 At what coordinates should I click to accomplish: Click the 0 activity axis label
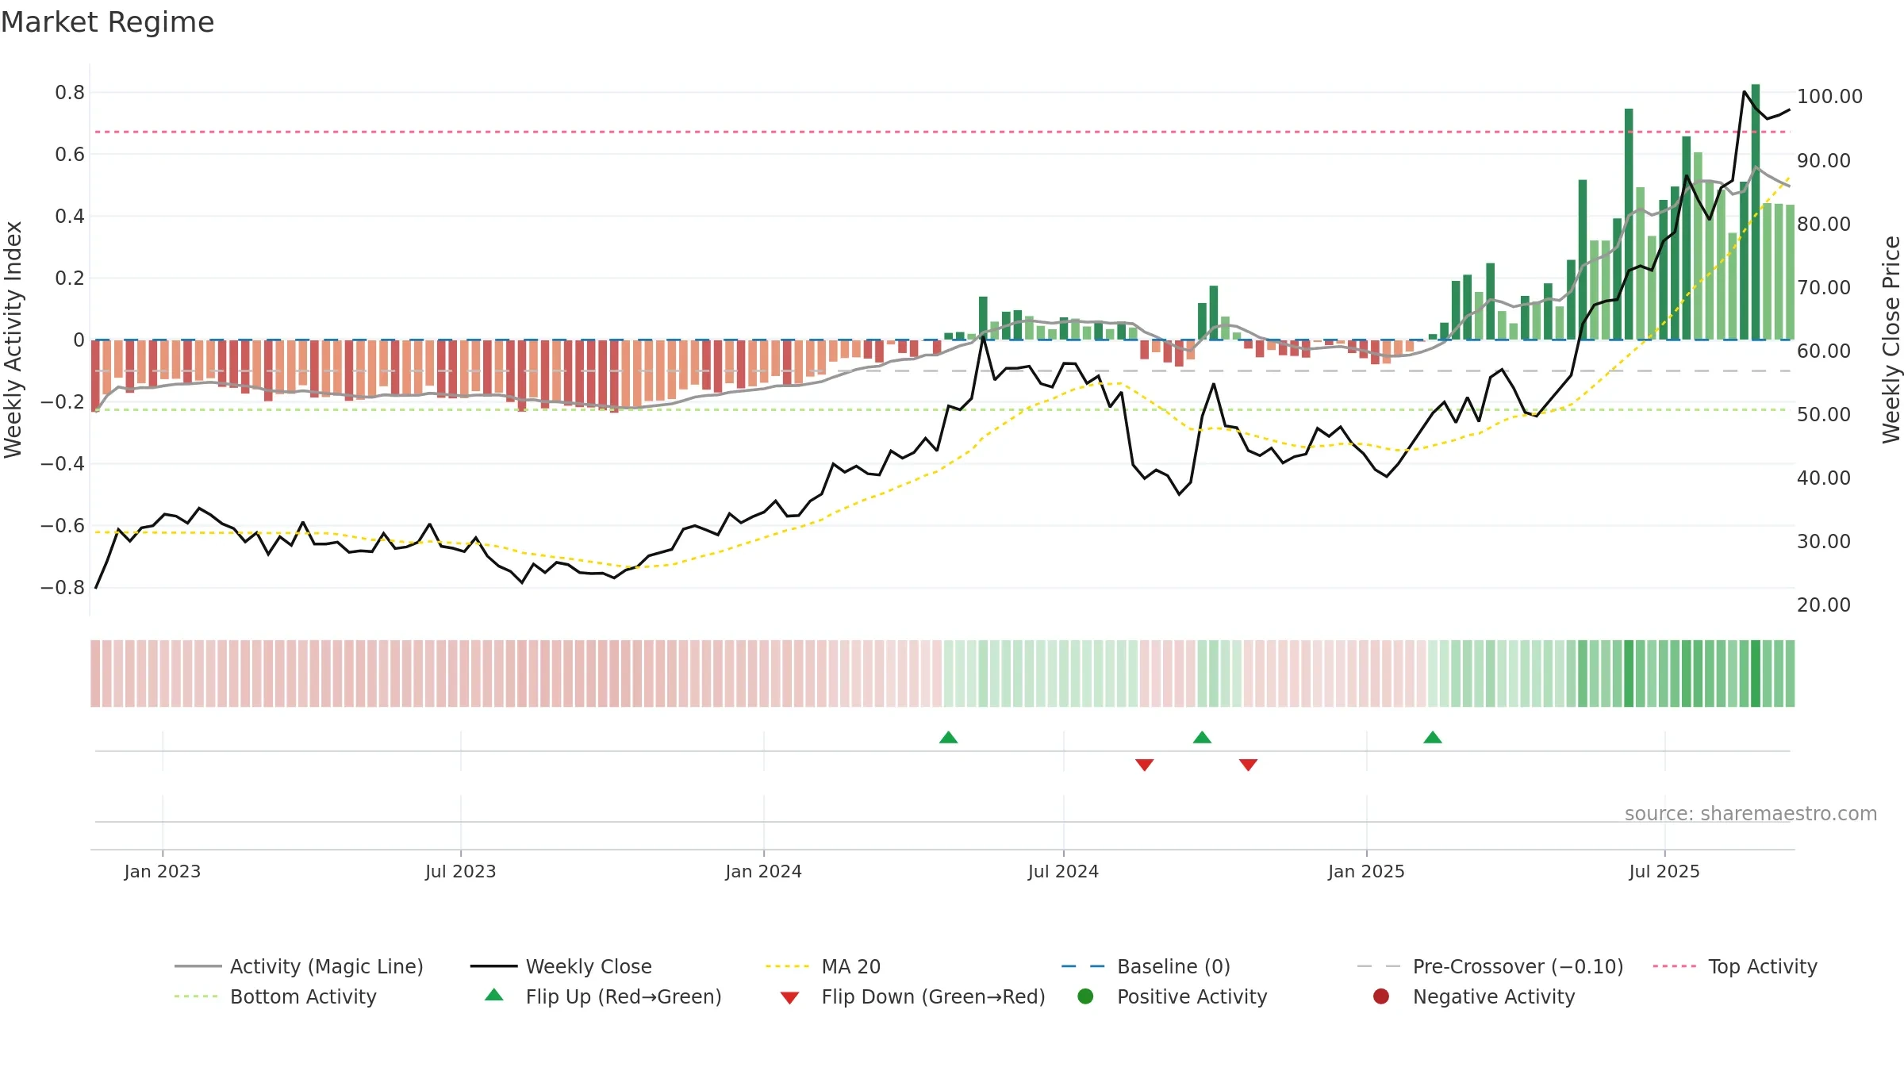79,340
